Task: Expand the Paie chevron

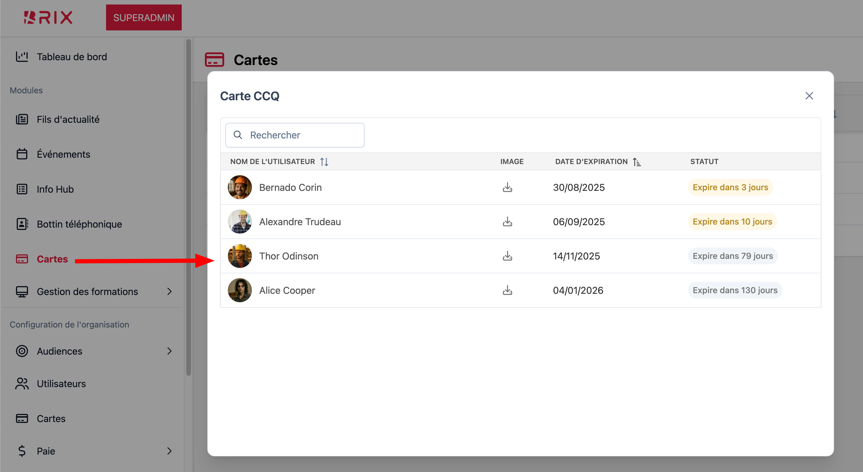Action: 169,451
